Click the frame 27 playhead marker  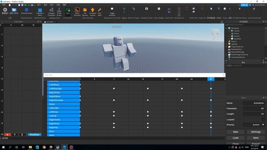pos(211,79)
